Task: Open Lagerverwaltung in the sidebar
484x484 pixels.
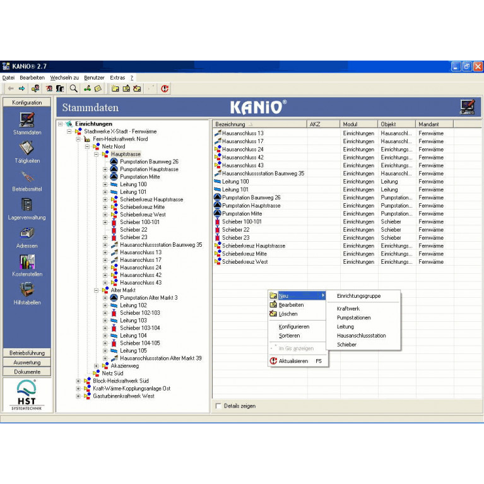Action: [x=27, y=209]
